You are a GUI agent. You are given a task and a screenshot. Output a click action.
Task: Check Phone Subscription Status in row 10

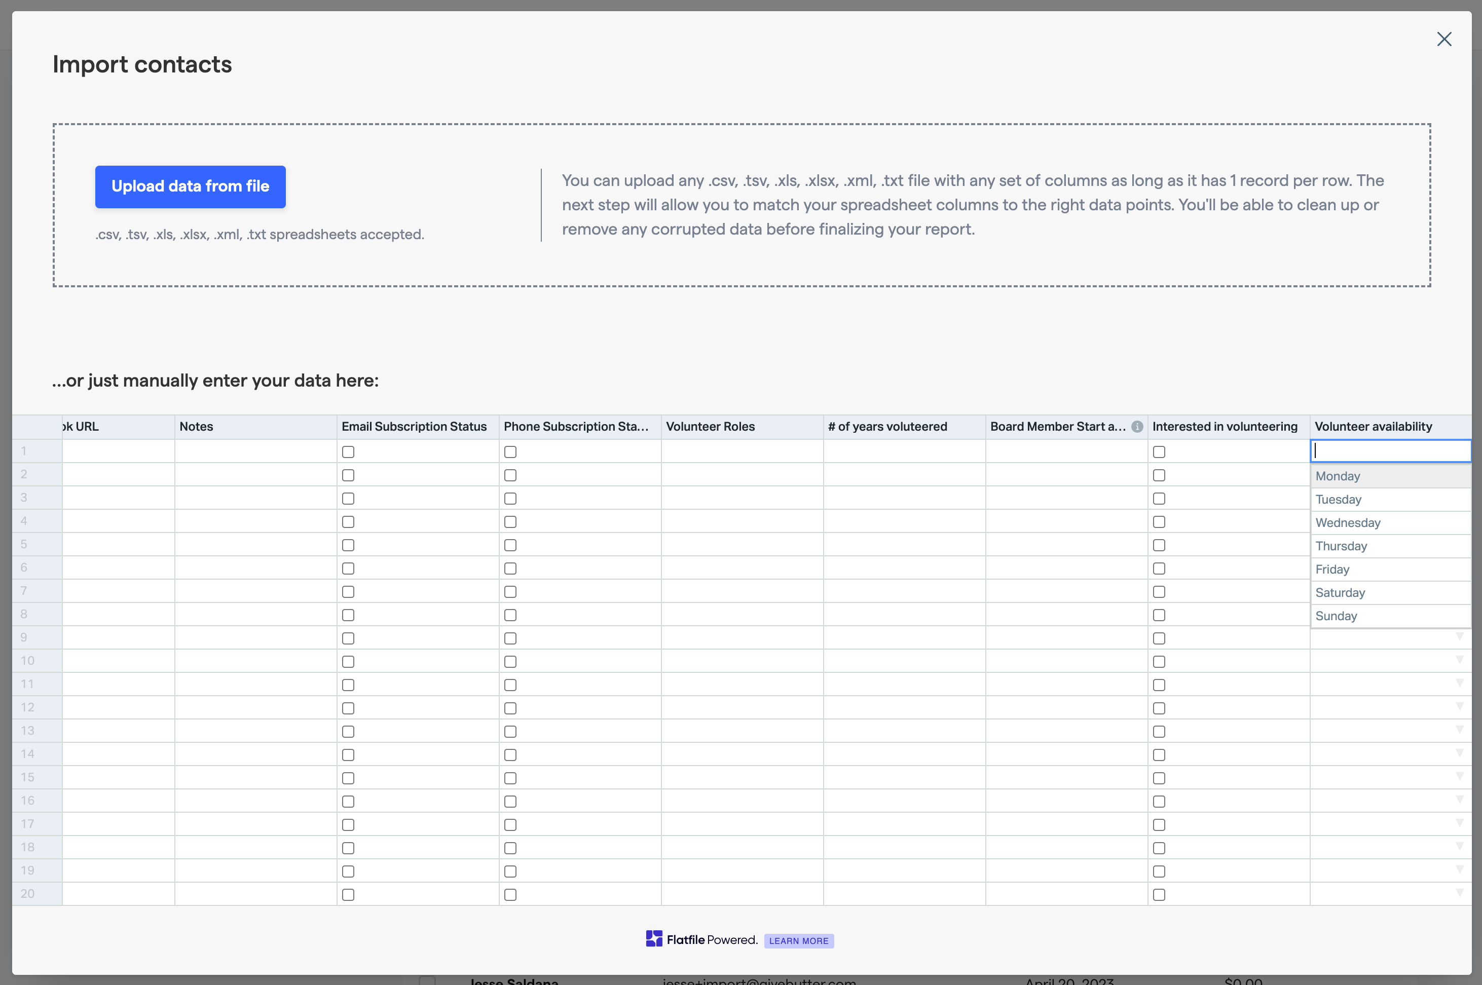pyautogui.click(x=510, y=662)
